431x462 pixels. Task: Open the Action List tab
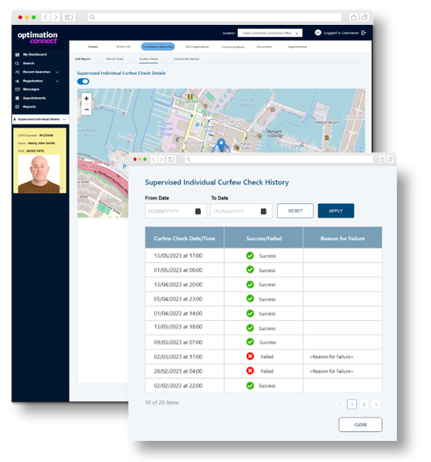pyautogui.click(x=124, y=47)
